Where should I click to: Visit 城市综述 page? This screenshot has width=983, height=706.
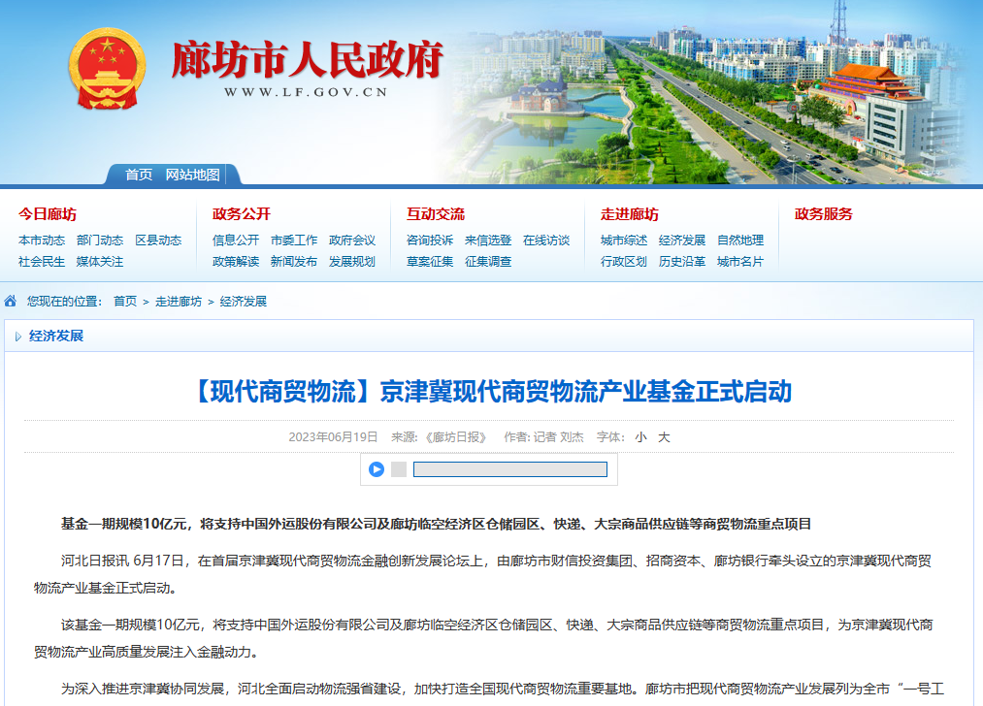(624, 241)
